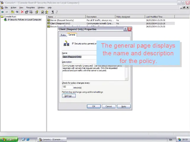Click the Create IP Security Policy icon

pos(42,12)
